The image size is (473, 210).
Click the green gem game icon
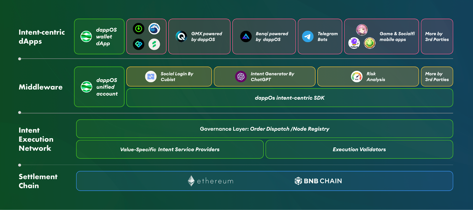click(370, 43)
